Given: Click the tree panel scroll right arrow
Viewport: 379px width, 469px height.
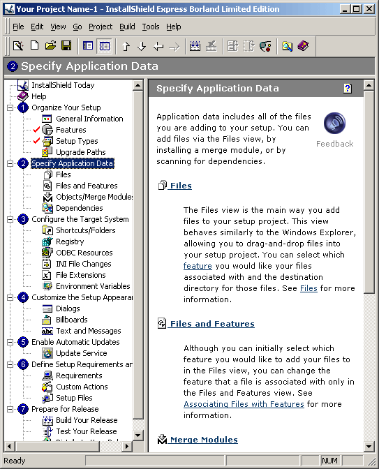Looking at the screenshot, I should pos(127,446).
